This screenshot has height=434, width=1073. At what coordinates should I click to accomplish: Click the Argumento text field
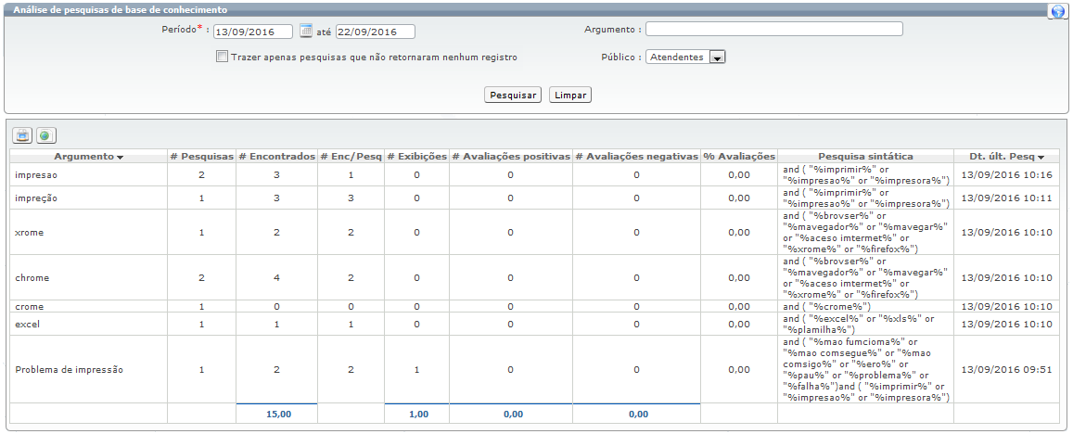(x=774, y=29)
